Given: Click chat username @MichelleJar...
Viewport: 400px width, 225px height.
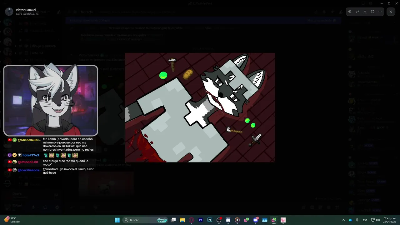Looking at the screenshot, I should [29, 140].
